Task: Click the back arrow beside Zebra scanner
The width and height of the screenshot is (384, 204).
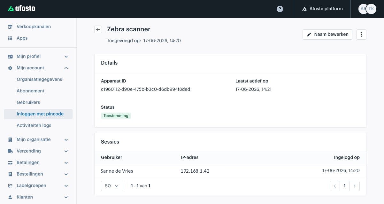Action: 98,29
